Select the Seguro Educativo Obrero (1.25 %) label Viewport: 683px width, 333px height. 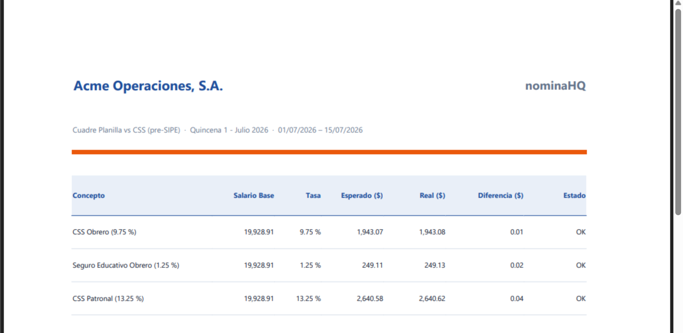(x=126, y=265)
